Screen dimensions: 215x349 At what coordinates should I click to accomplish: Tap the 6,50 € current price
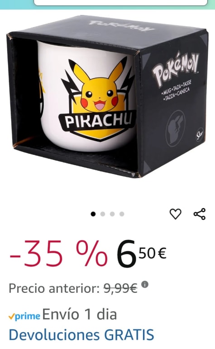[x=141, y=254]
